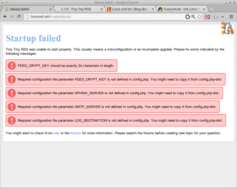
Task: Click the circular extension icon in address bar
Action: (188, 17)
